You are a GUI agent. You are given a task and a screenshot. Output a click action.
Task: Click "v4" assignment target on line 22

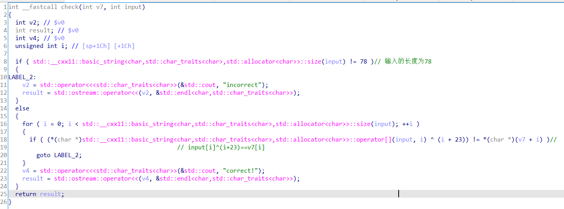tap(26, 171)
